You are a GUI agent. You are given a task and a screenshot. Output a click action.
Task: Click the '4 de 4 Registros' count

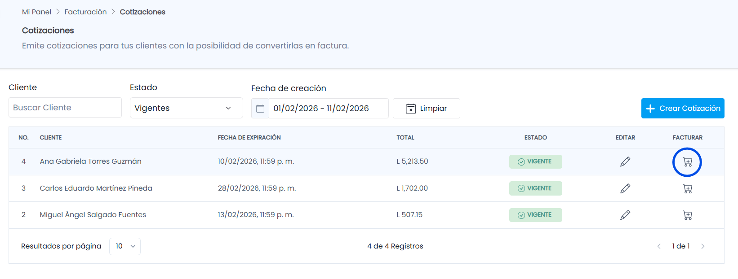(395, 246)
